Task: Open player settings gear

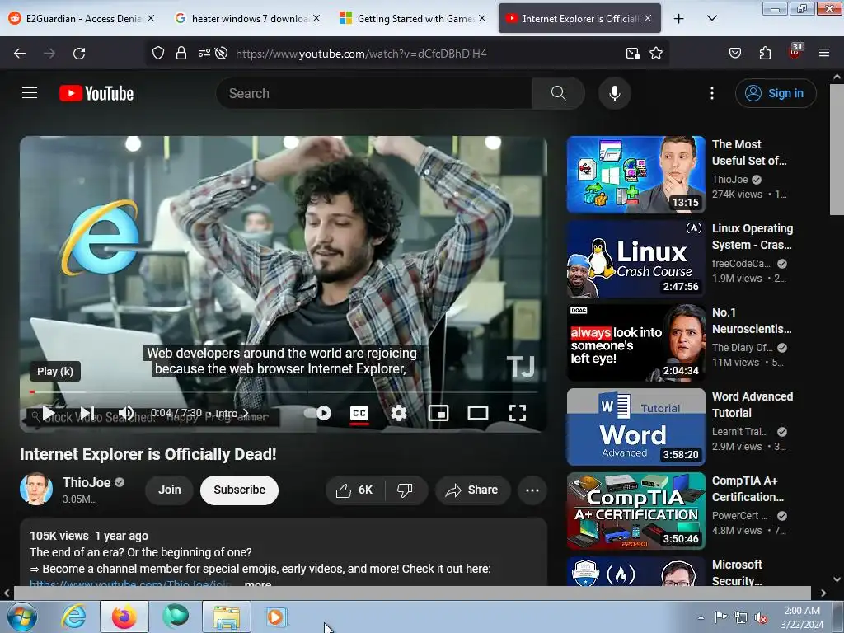Action: pos(399,414)
